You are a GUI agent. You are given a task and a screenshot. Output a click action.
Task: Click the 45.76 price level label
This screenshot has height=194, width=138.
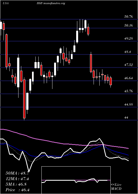click(x=129, y=91)
